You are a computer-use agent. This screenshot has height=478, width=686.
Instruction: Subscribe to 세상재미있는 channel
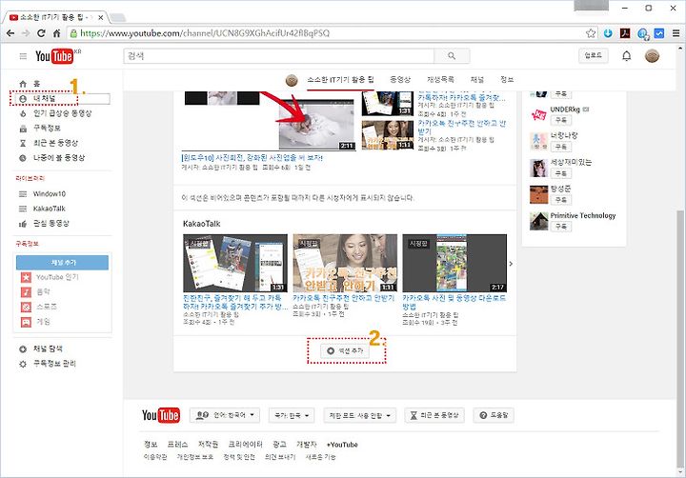click(x=561, y=173)
